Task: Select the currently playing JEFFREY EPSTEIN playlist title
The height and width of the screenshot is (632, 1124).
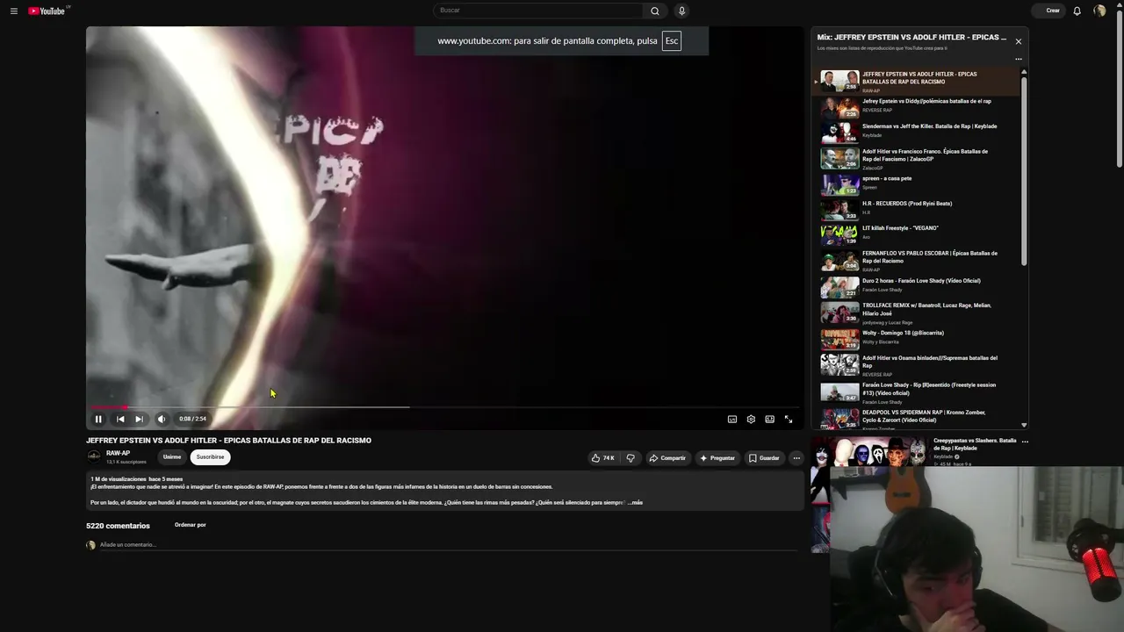Action: (x=919, y=78)
